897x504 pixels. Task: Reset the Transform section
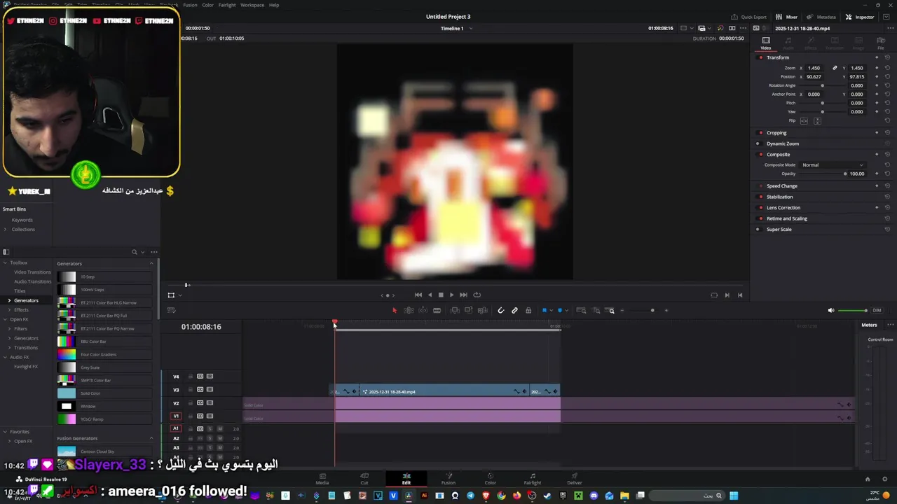(887, 57)
